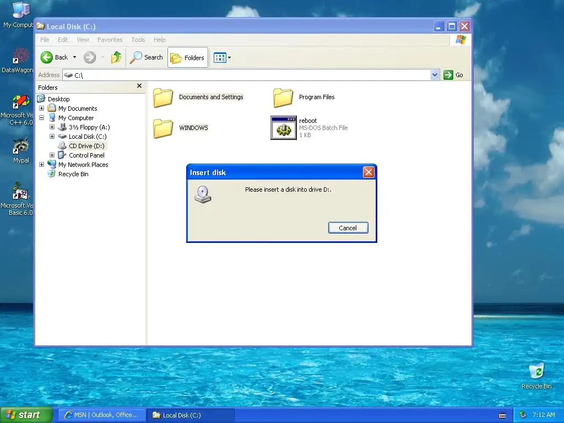Select the WINDOWS folder icon
The height and width of the screenshot is (423, 564).
163,128
